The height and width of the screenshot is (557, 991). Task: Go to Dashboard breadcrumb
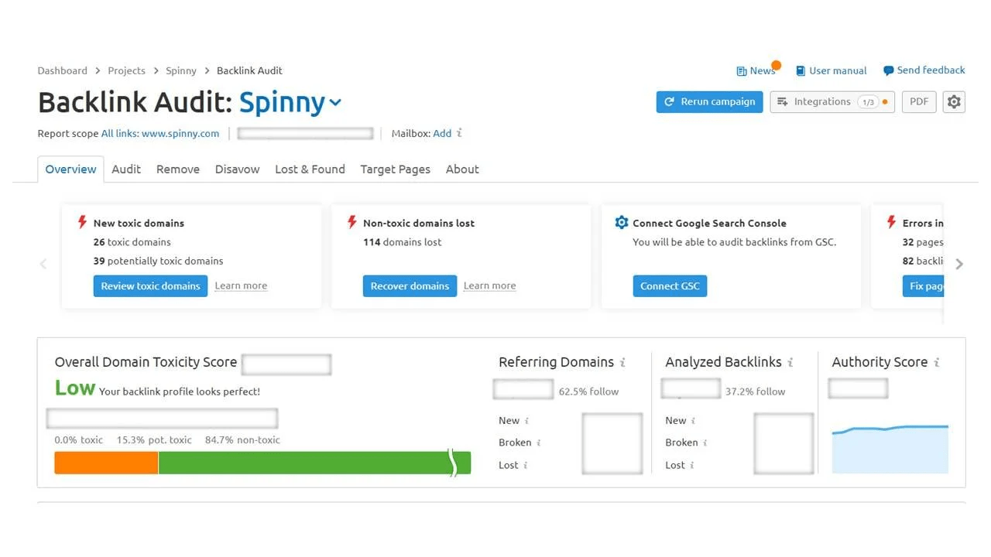tap(62, 70)
